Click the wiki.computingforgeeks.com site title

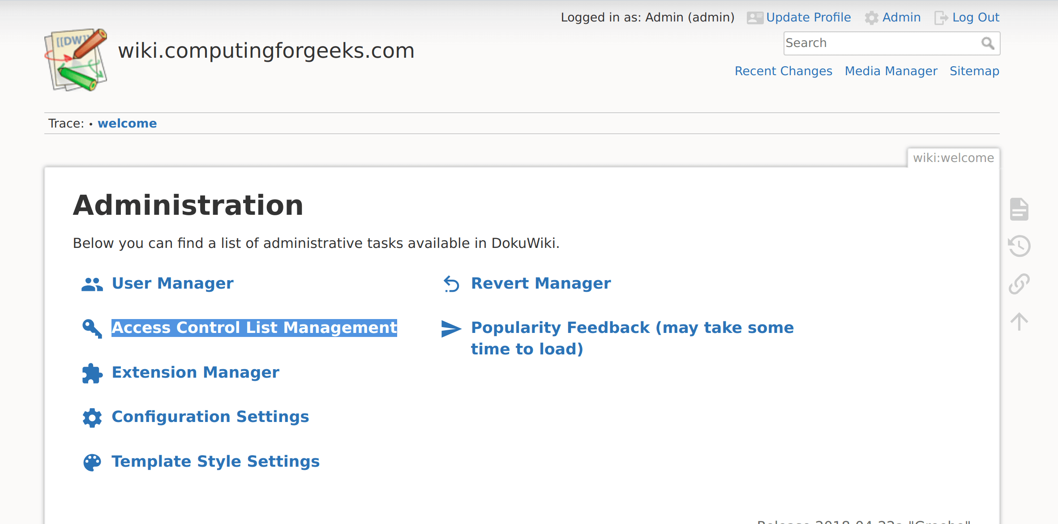pyautogui.click(x=266, y=51)
